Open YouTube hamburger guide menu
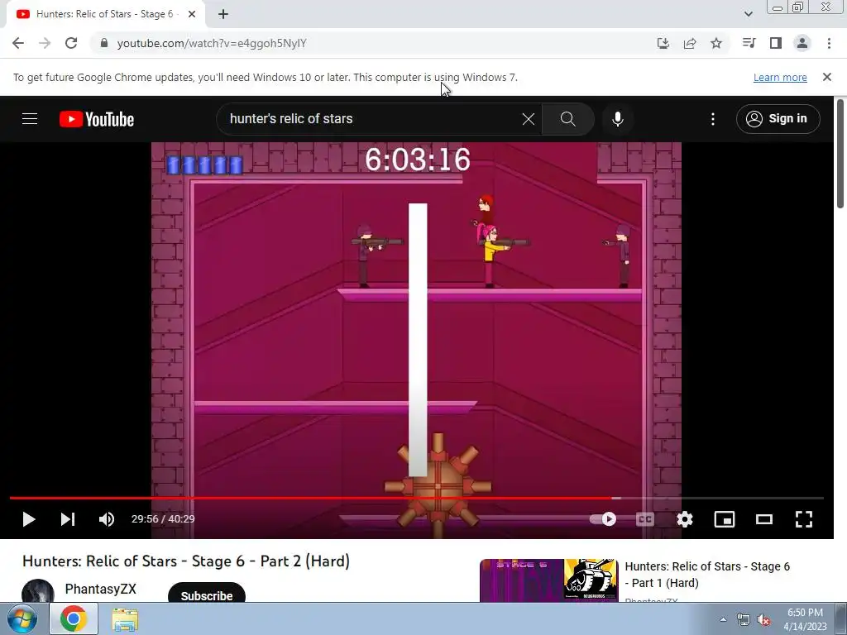 30,119
